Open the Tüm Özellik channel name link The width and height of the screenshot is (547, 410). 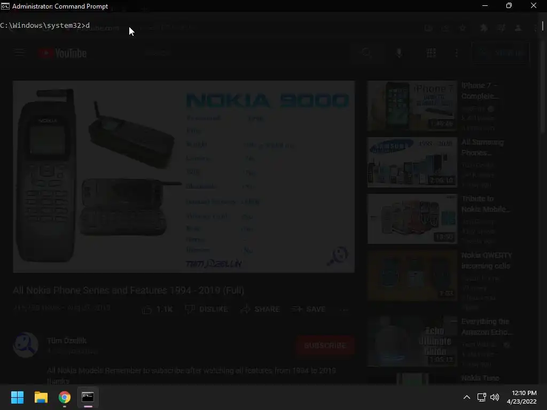coord(67,341)
